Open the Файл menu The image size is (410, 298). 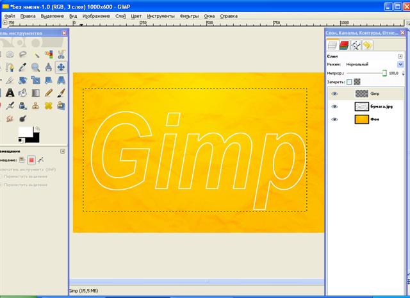pyautogui.click(x=10, y=16)
